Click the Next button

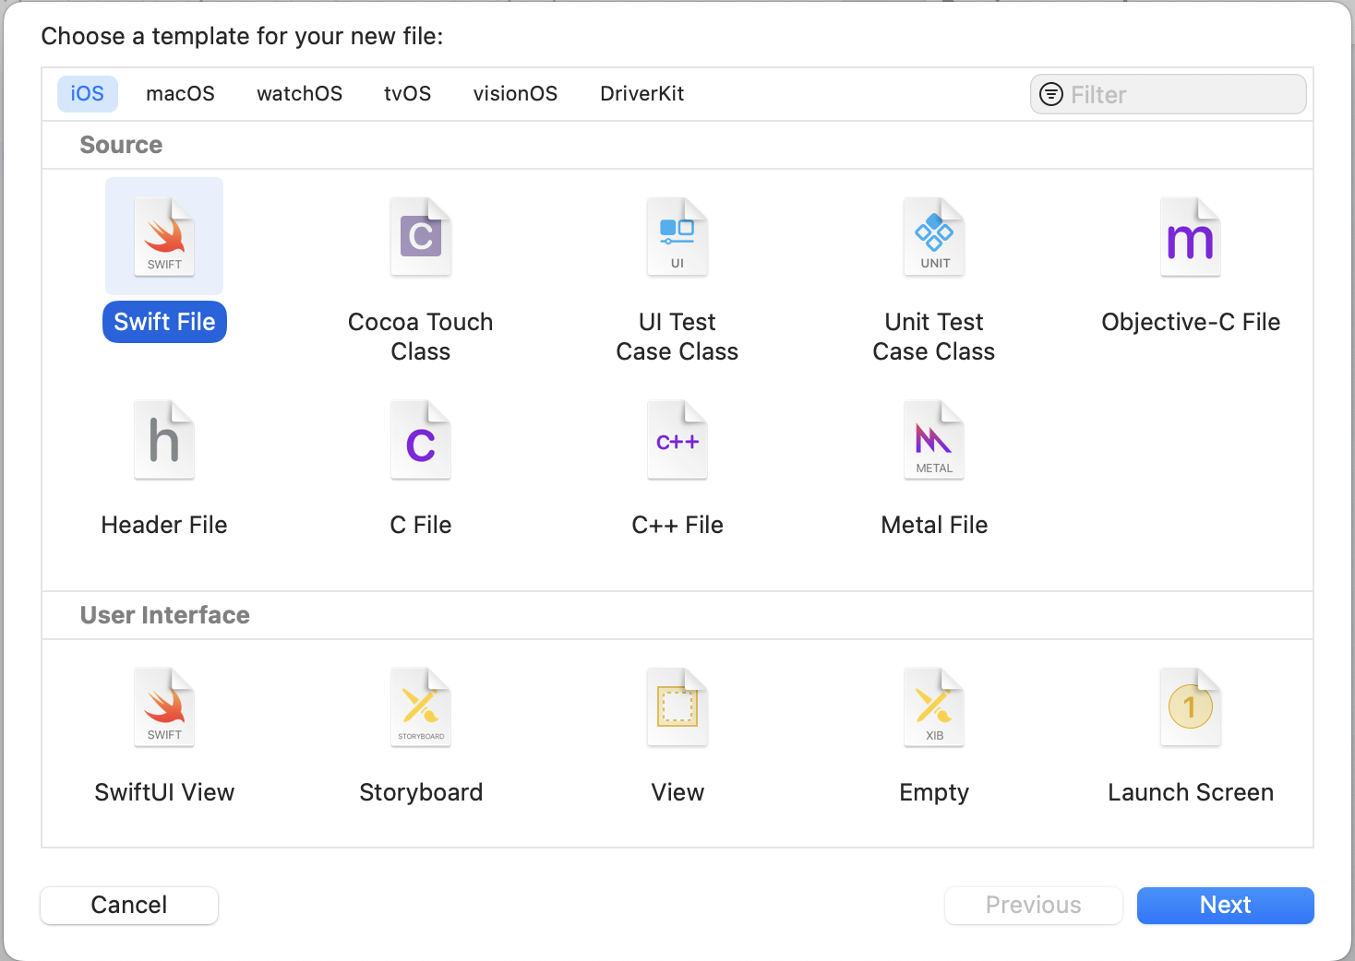pos(1225,905)
